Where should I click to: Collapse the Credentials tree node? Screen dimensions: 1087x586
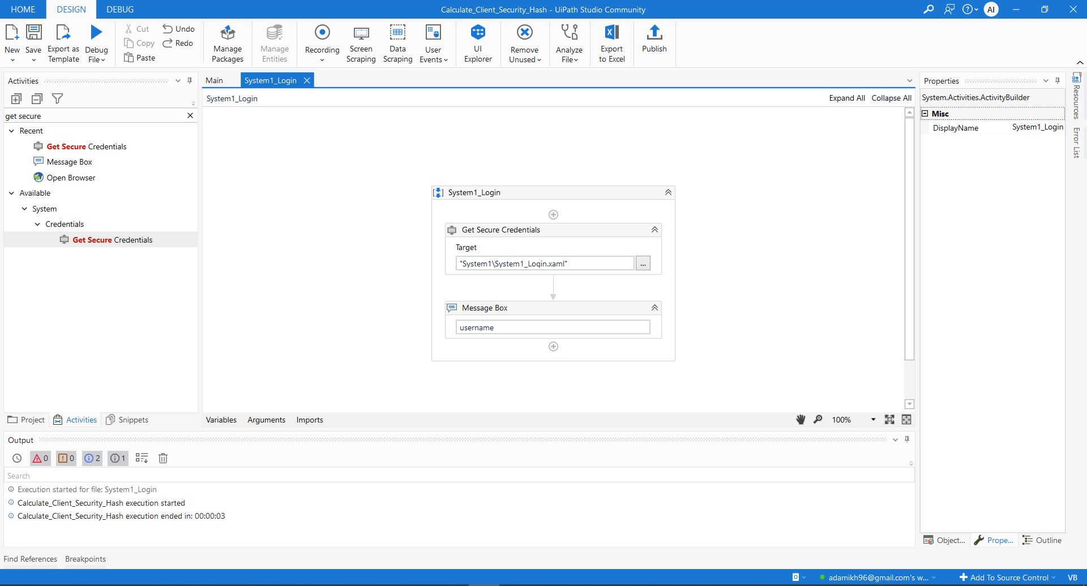pos(37,224)
